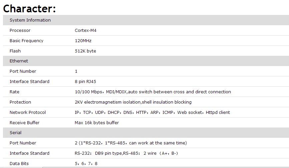289x168 pixels.
Task: Click the Basic Frequency label
Action: [26, 41]
